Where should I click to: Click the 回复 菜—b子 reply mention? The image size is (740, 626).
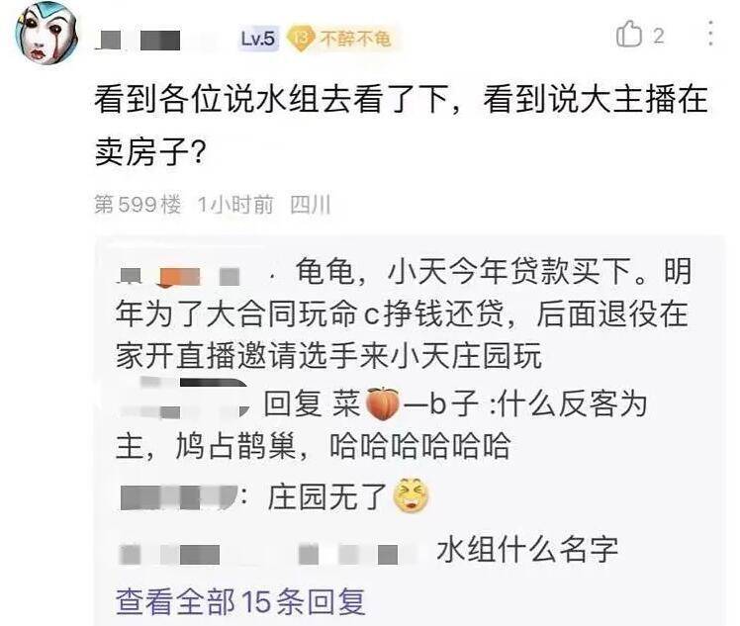[371, 404]
